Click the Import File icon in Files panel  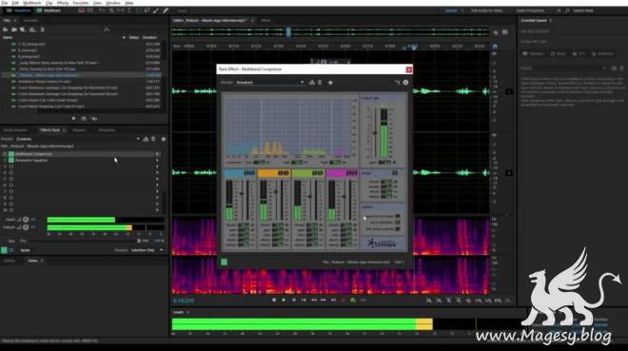click(x=14, y=29)
